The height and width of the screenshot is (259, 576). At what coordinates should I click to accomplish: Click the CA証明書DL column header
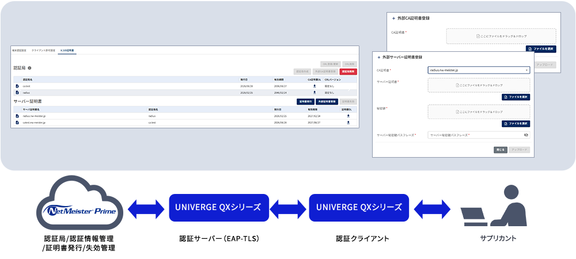tap(314, 79)
